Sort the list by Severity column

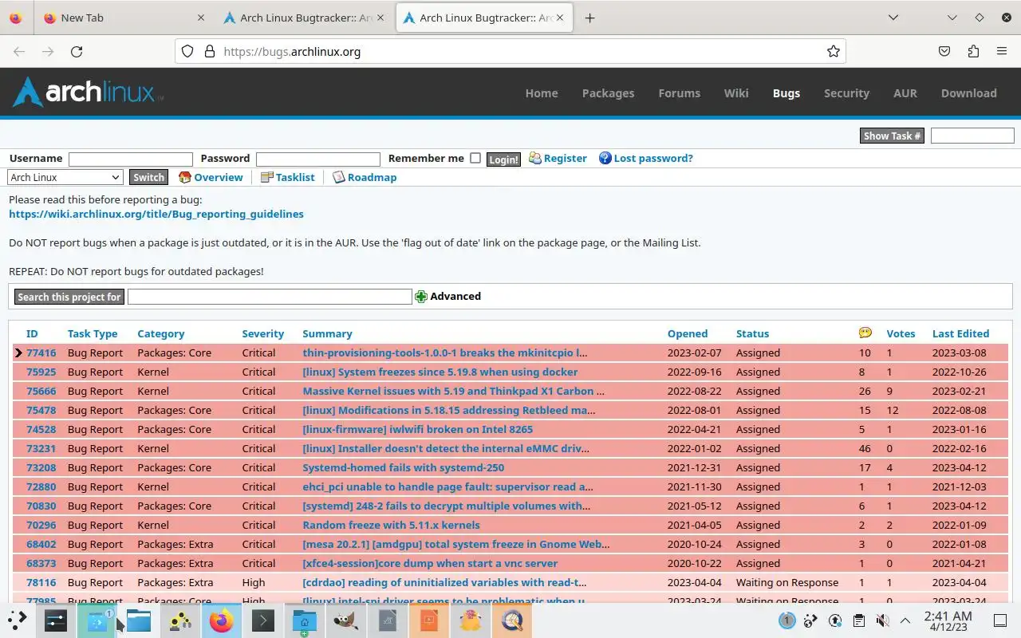[x=262, y=333]
